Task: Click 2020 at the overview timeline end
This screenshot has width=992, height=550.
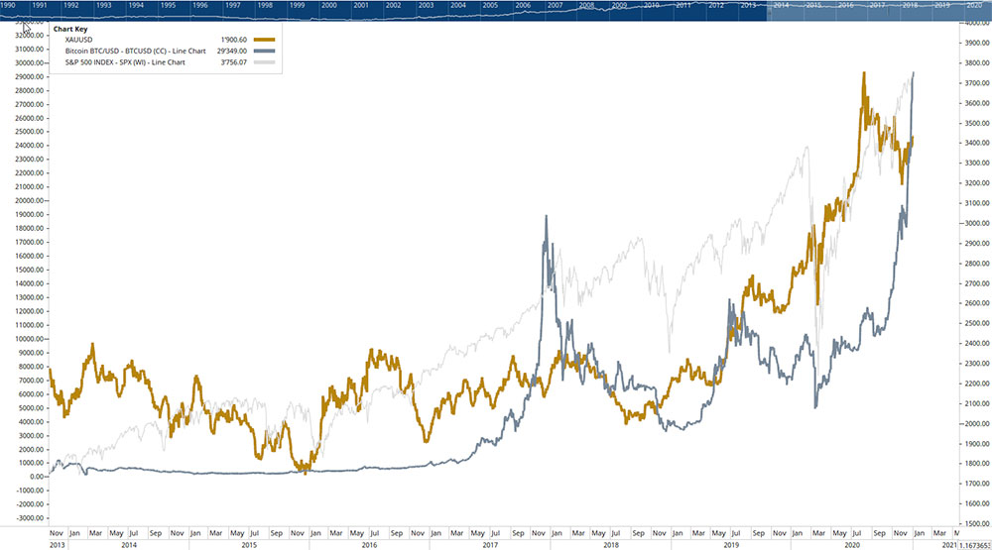Action: 973,6
